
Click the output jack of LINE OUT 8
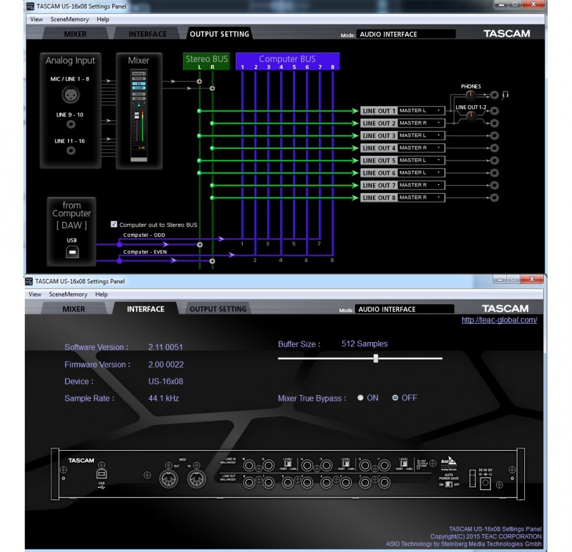[x=494, y=198]
